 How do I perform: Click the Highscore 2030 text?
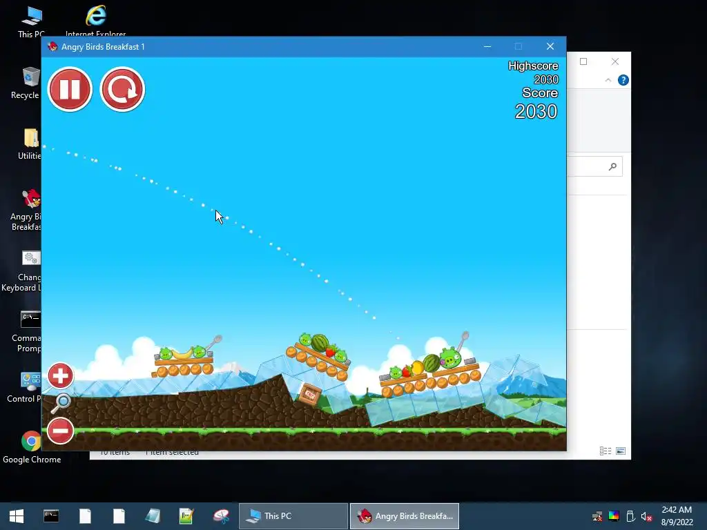click(x=534, y=72)
